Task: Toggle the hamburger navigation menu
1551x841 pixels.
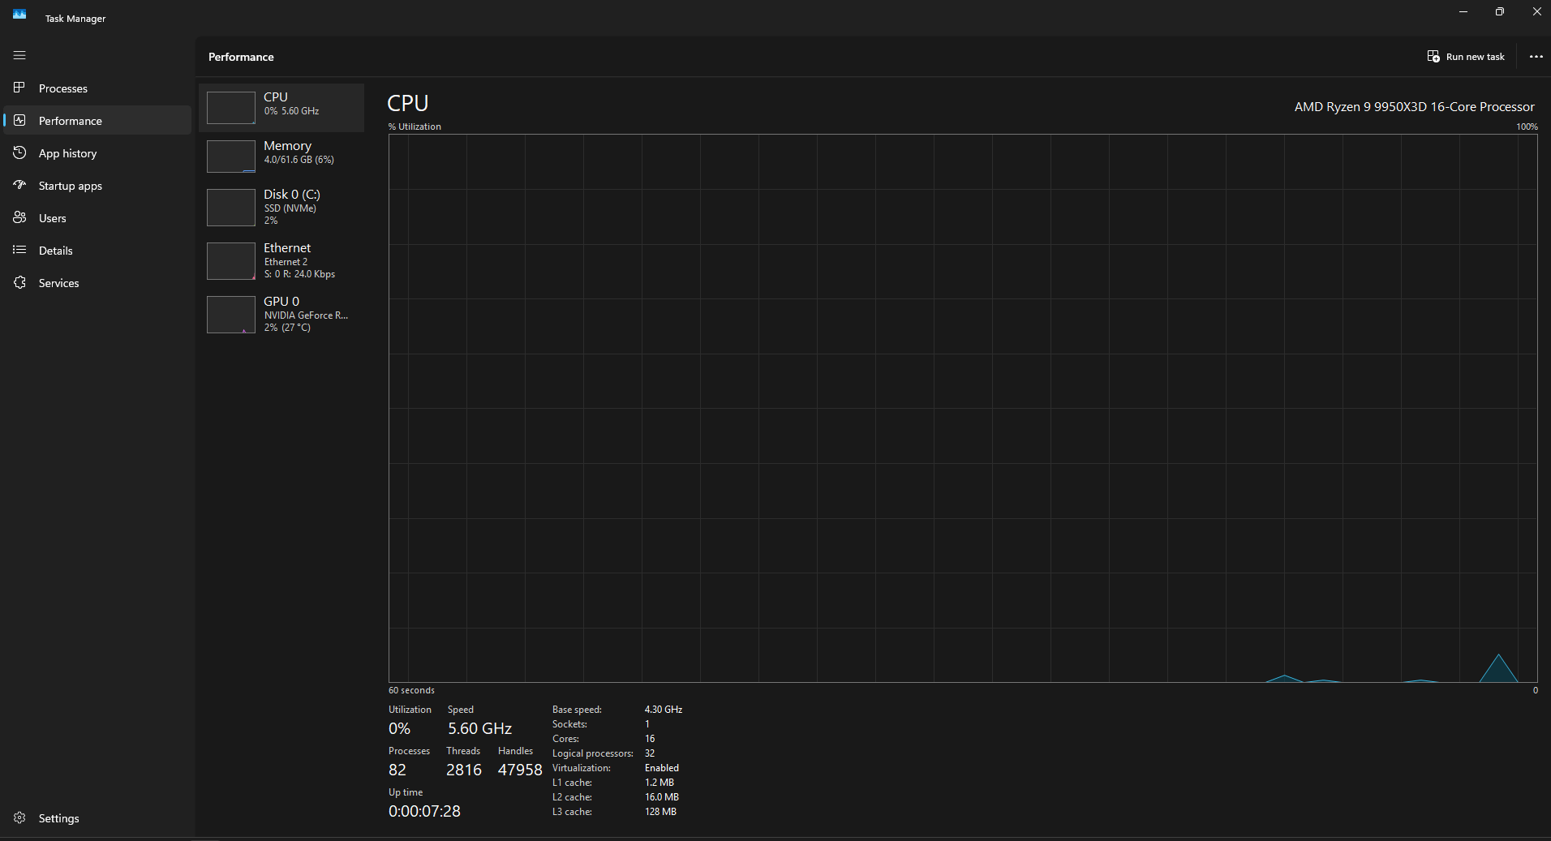Action: pyautogui.click(x=19, y=55)
